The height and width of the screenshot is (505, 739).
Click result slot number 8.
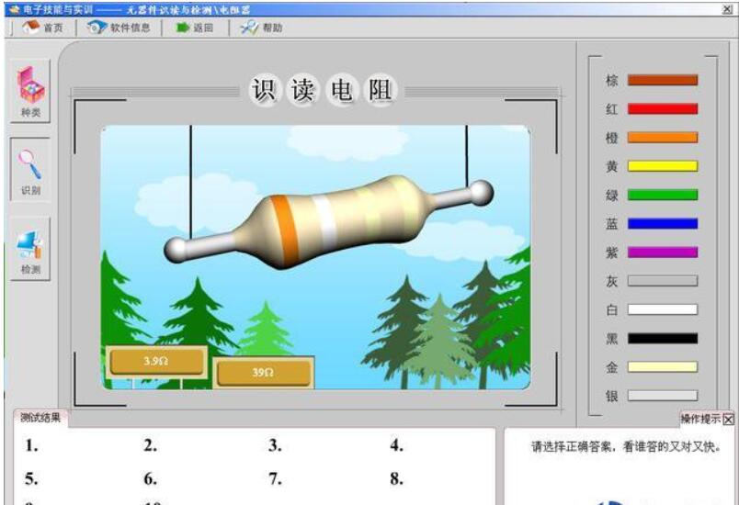[x=397, y=479]
